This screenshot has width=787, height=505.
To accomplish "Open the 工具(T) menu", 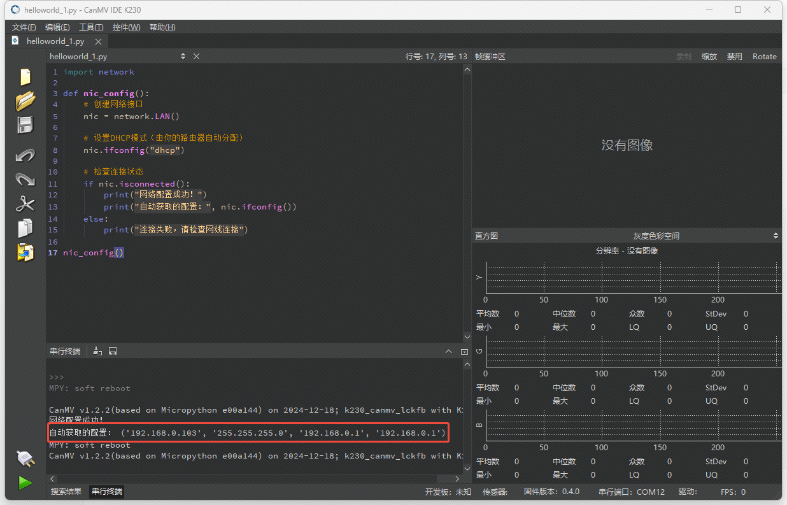I will [x=91, y=27].
